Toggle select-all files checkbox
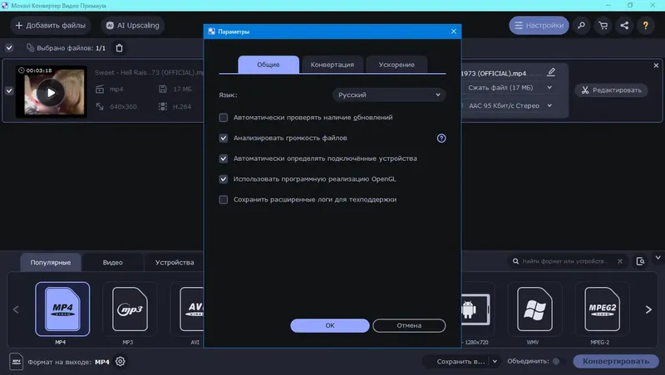This screenshot has height=375, width=665. [9, 48]
